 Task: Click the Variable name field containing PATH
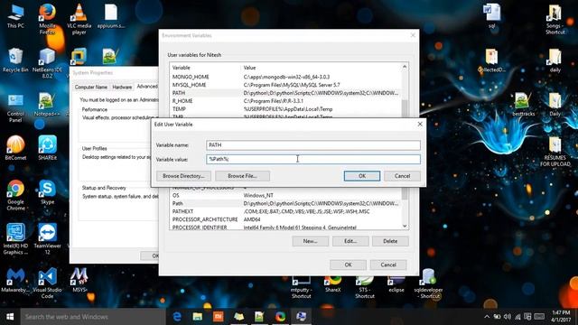point(313,145)
